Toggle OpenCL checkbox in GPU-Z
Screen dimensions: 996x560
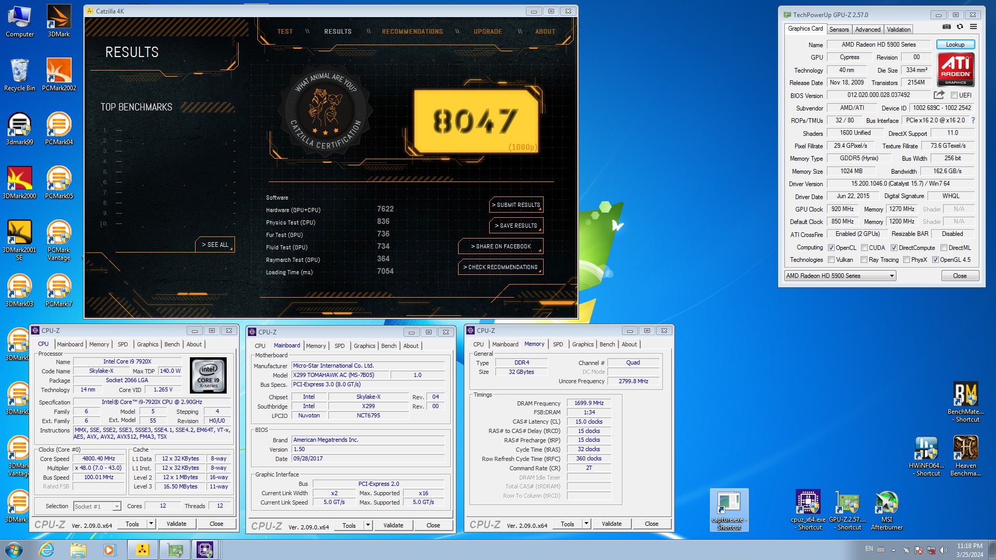[x=831, y=248]
